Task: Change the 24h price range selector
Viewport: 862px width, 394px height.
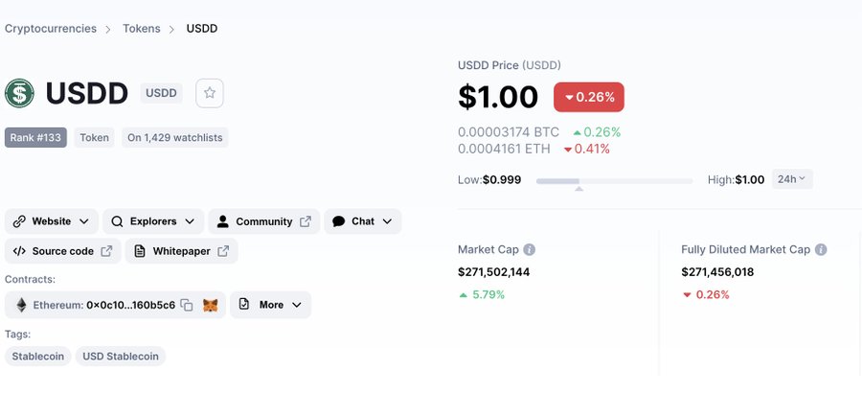Action: 792,179
